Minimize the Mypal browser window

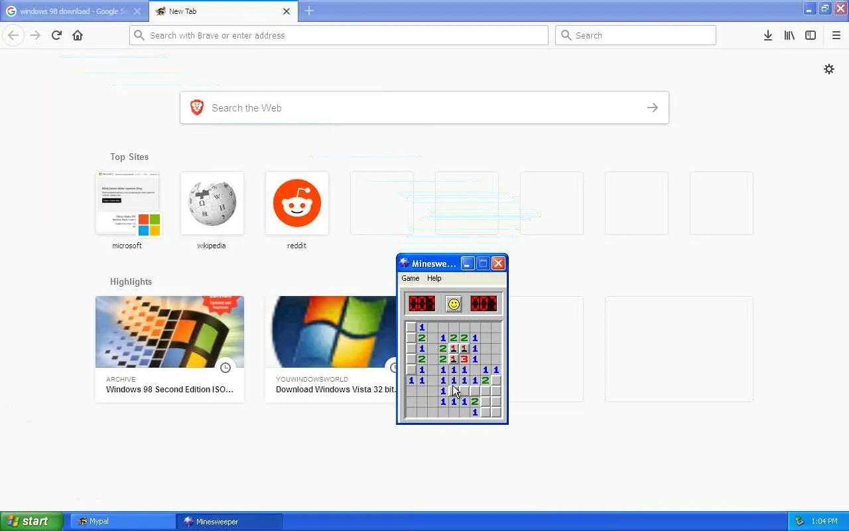[x=809, y=9]
